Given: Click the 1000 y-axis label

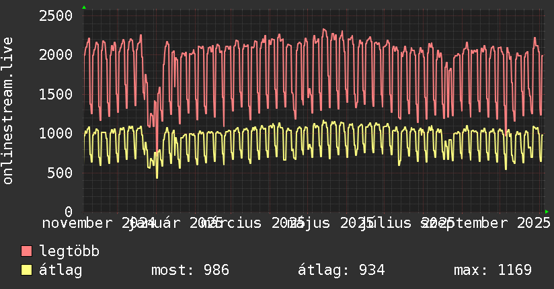Looking at the screenshot, I should coord(56,134).
